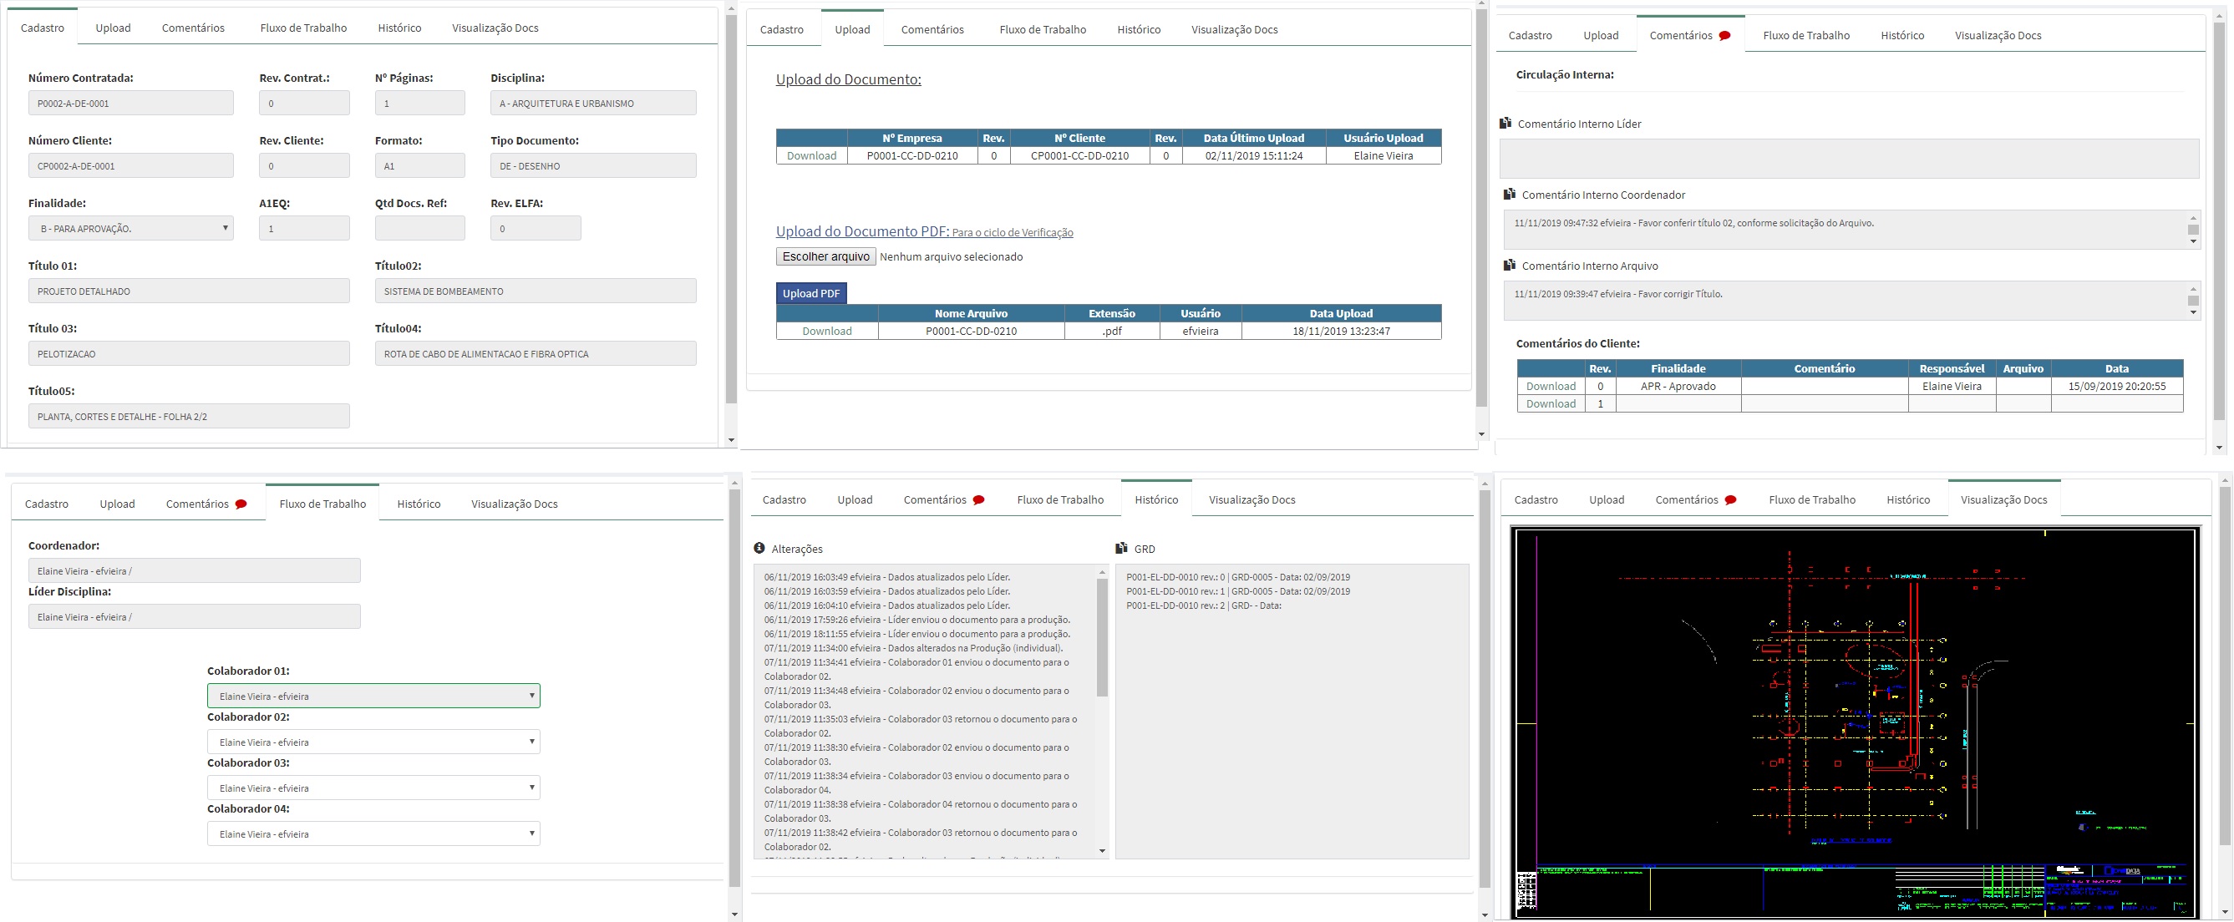Click the Comentário Interno Arquivo icon
2234x922 pixels.
click(x=1510, y=266)
